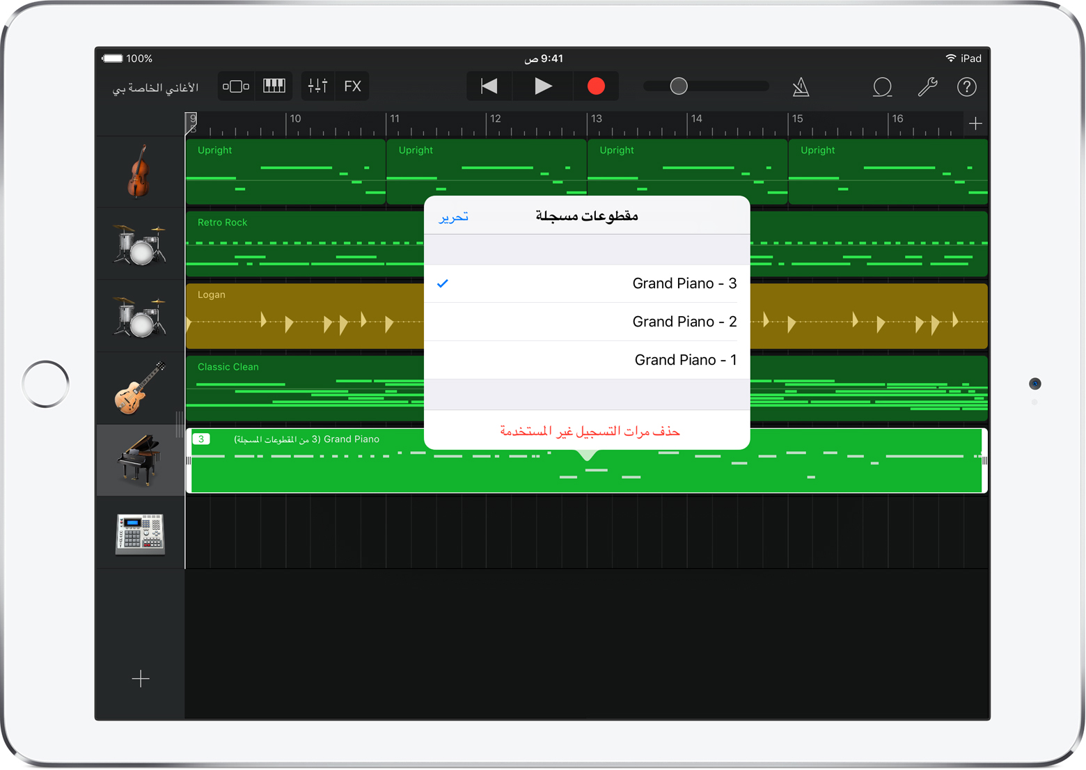This screenshot has height=770, width=1086.
Task: Adjust the master volume slider knob
Action: [679, 86]
